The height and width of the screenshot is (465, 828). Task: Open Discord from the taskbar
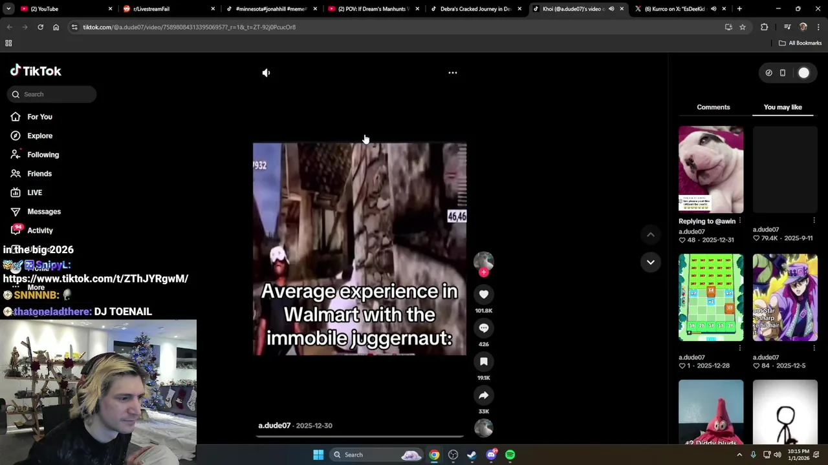[491, 455]
